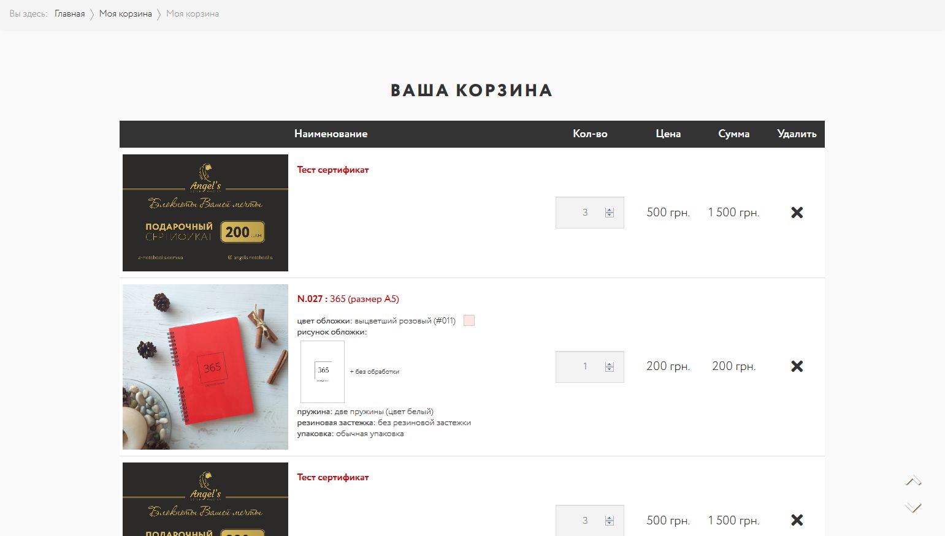Increase quantity of first certificate item

(609, 210)
